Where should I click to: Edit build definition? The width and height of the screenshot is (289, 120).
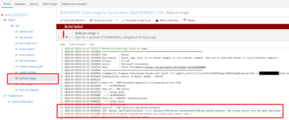[x=73, y=20]
